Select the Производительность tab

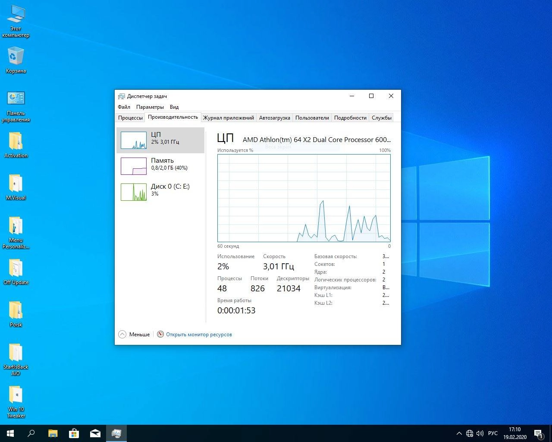pyautogui.click(x=173, y=117)
